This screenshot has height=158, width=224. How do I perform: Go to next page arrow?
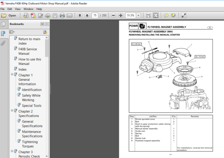tap(87, 15)
